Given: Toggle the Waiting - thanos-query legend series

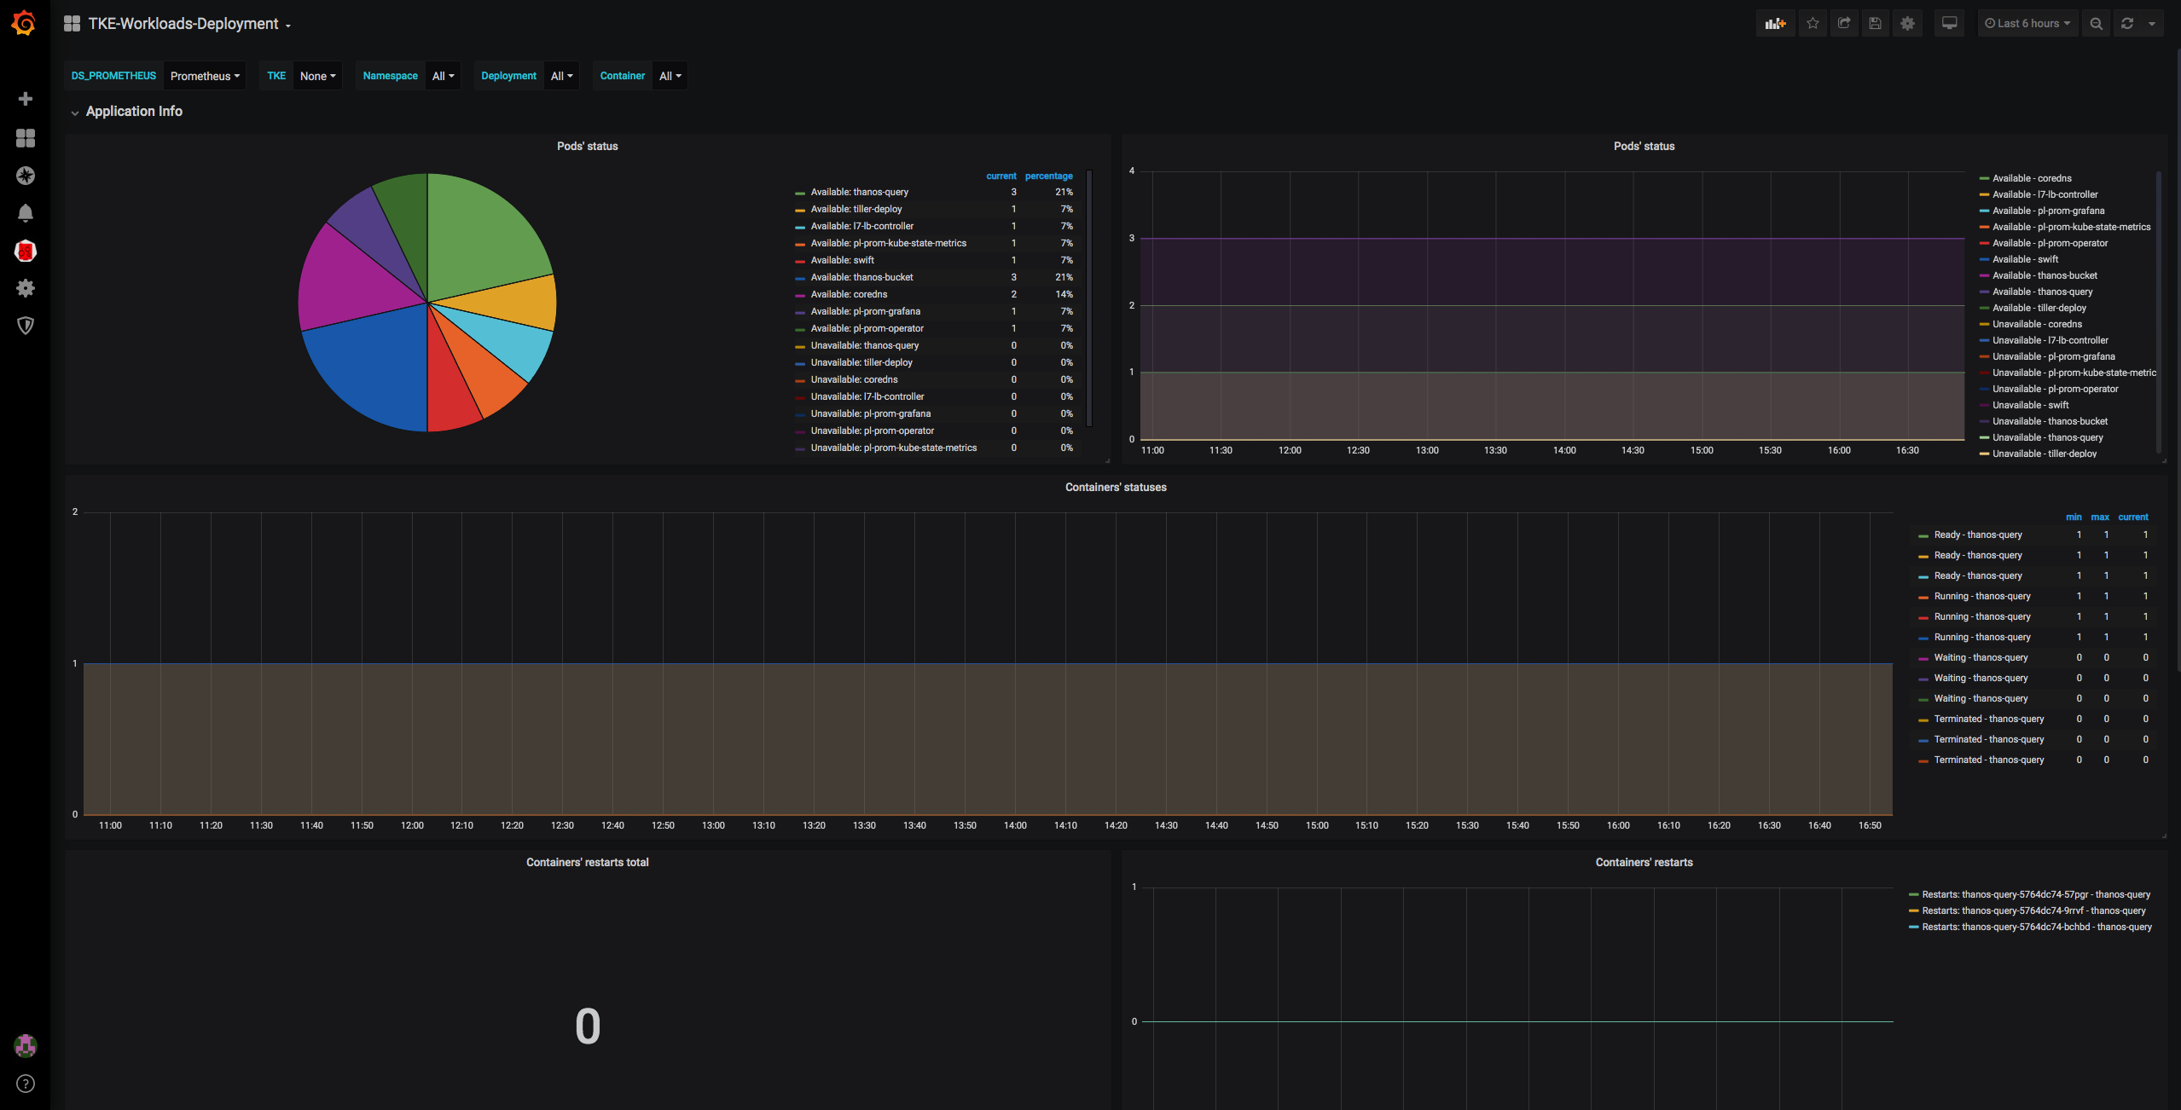Looking at the screenshot, I should pos(1981,657).
